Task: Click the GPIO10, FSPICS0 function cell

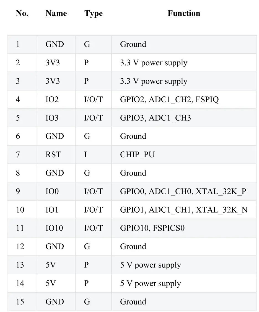Action: (x=152, y=228)
